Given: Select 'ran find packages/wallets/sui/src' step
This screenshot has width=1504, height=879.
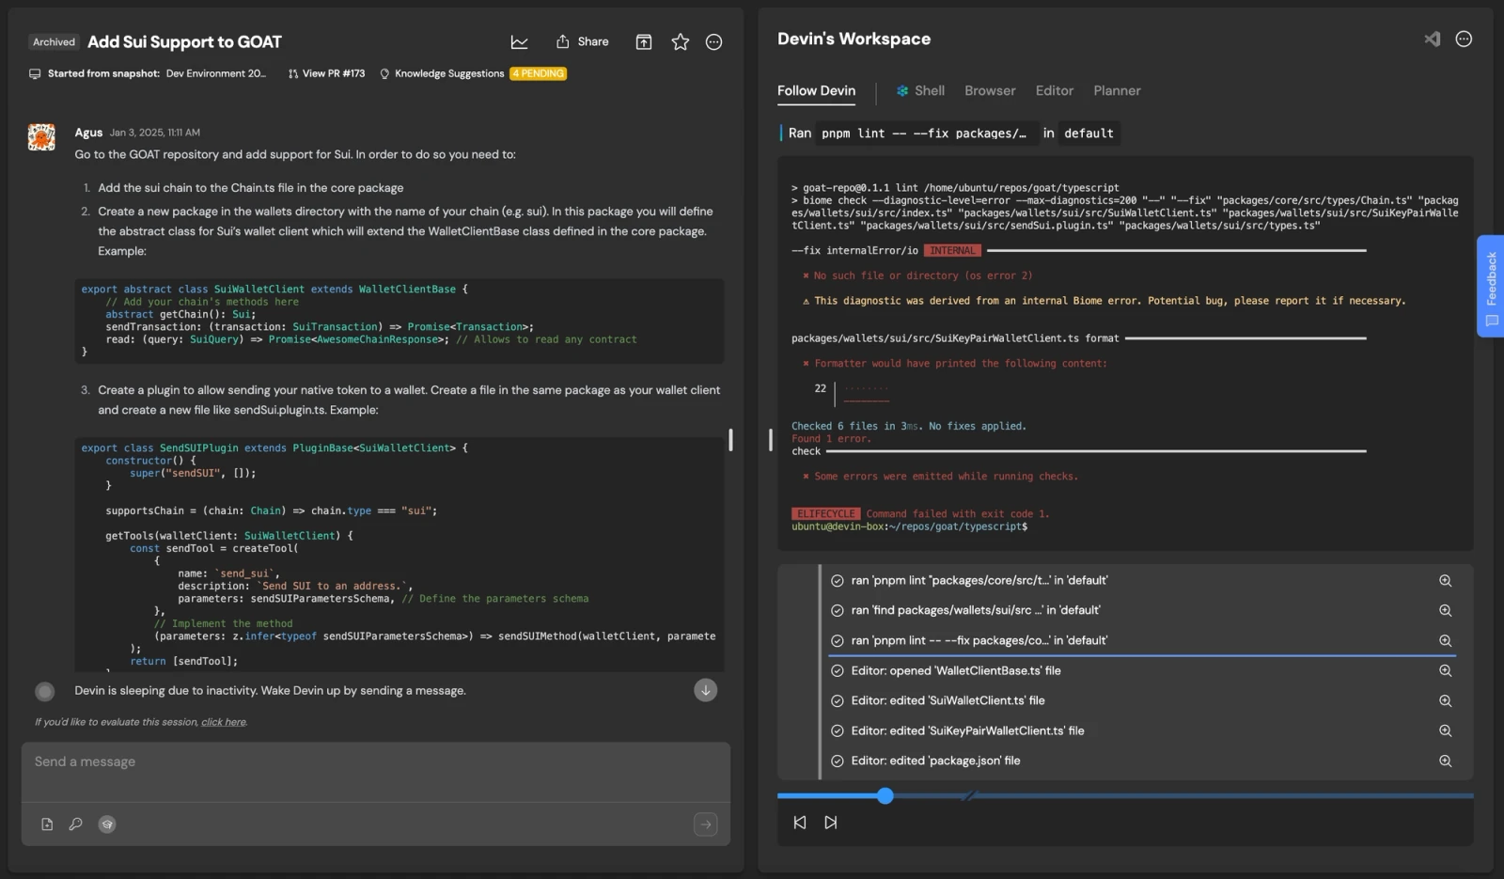Looking at the screenshot, I should pos(975,610).
